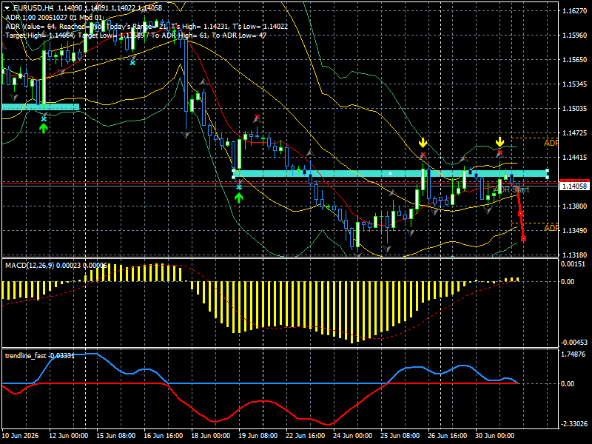Screen dimensions: 592x444
Task: Click the EURUSD,H4 chart title text
Action: (x=33, y=8)
